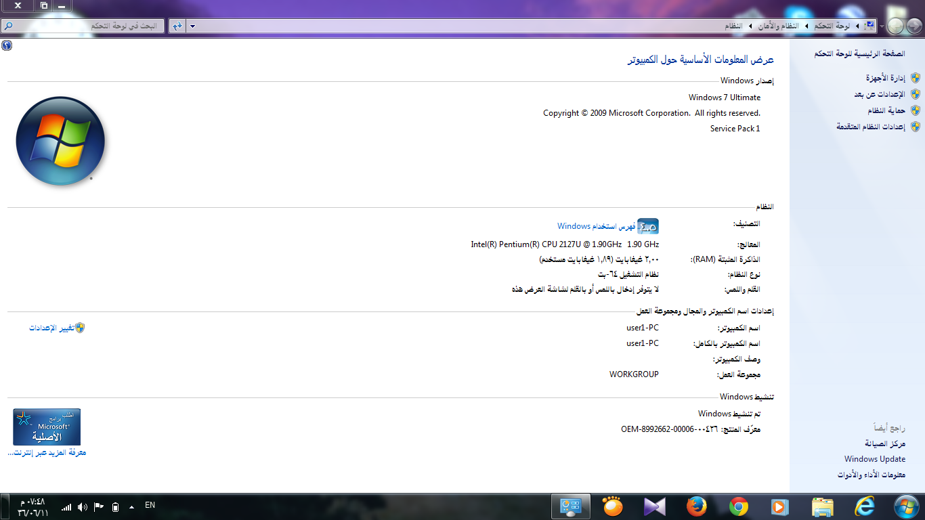The height and width of the screenshot is (520, 925).
Task: Open recent pages dropdown beside navigation buttons
Action: point(882,26)
